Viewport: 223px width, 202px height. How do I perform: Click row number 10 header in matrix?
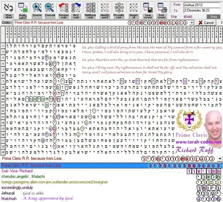[x=3, y=99]
